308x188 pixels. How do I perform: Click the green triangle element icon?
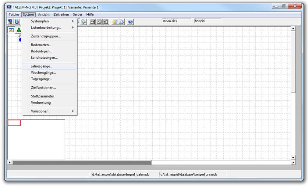(x=19, y=30)
